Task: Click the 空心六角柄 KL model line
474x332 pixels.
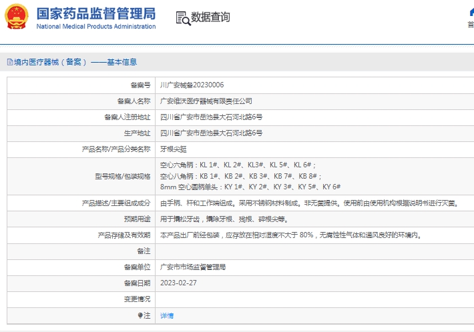Action: click(x=238, y=165)
